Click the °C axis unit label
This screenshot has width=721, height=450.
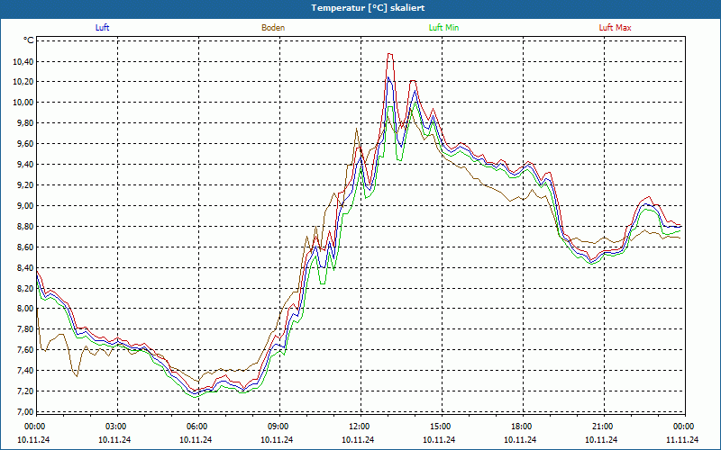(x=29, y=40)
